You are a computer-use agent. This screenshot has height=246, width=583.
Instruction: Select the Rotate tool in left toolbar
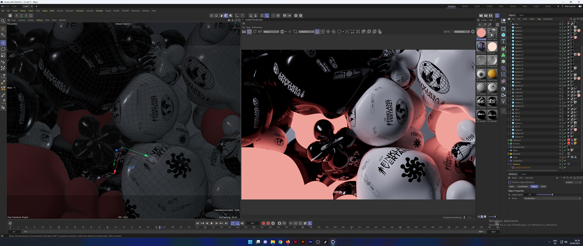point(3,49)
